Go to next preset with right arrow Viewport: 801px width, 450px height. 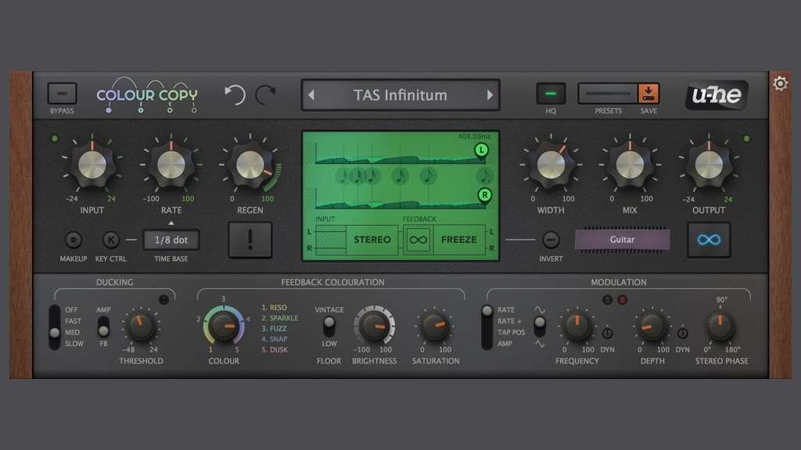point(490,95)
